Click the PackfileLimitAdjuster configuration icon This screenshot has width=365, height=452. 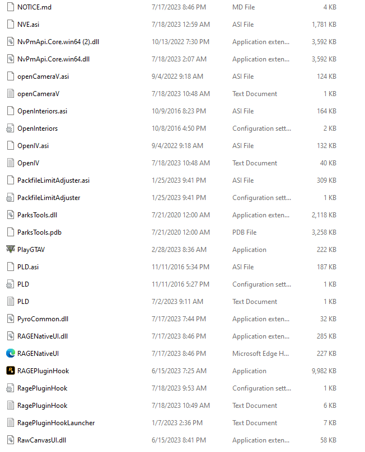[11, 197]
